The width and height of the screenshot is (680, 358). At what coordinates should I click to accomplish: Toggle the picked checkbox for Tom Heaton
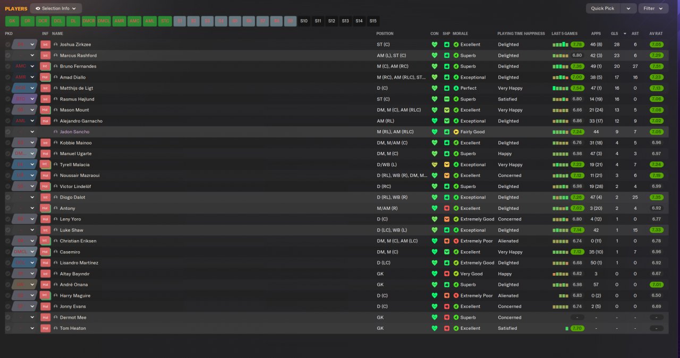click(x=8, y=328)
